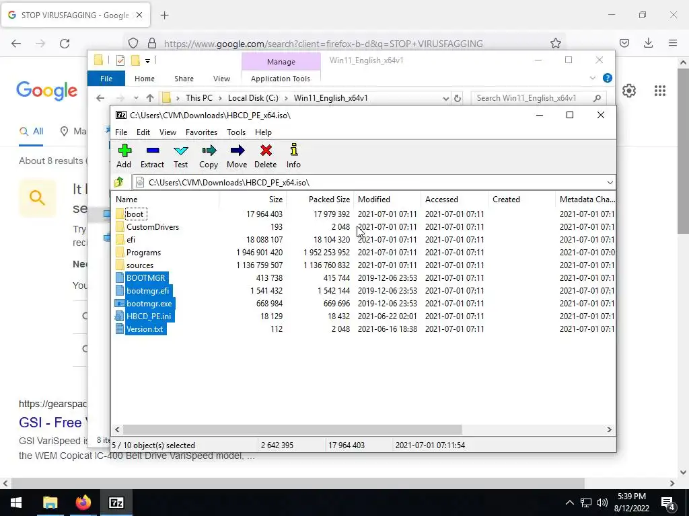Select the BOOTMGR file

pyautogui.click(x=145, y=277)
